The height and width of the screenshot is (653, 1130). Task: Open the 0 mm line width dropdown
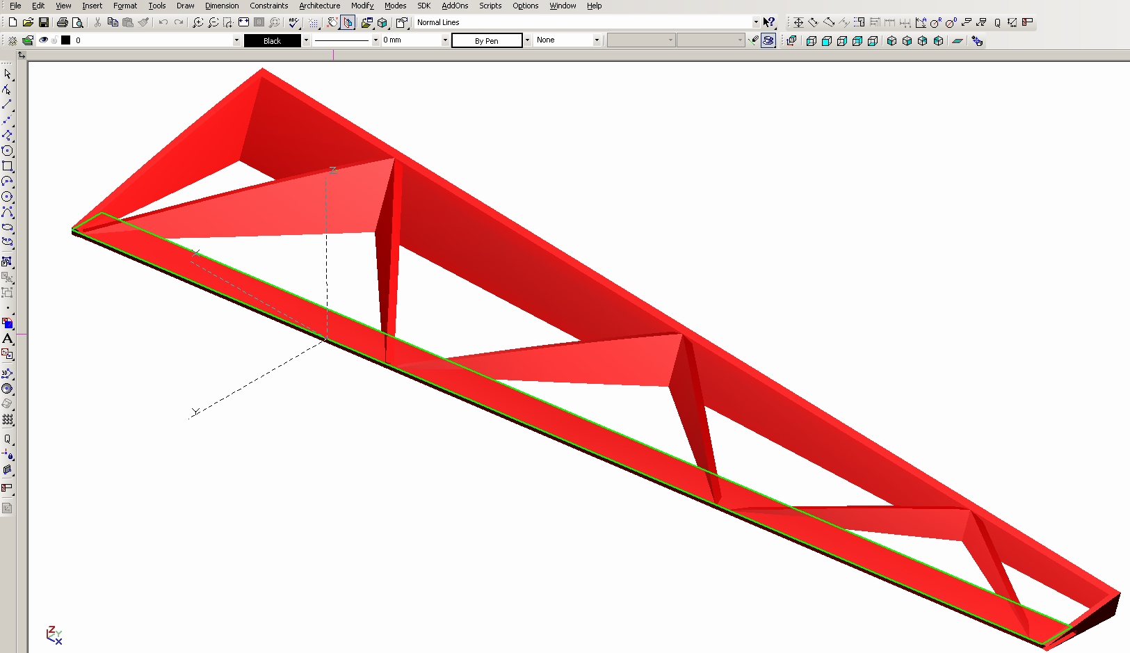point(445,40)
